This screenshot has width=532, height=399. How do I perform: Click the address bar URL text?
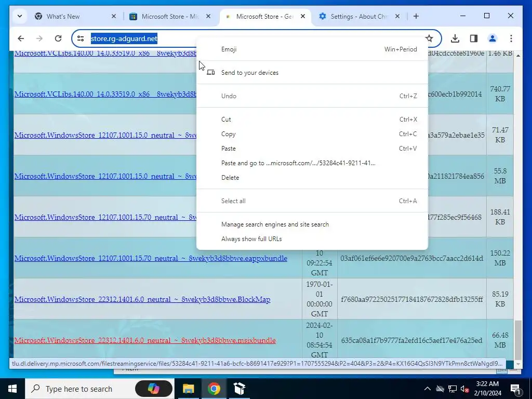pos(124,38)
